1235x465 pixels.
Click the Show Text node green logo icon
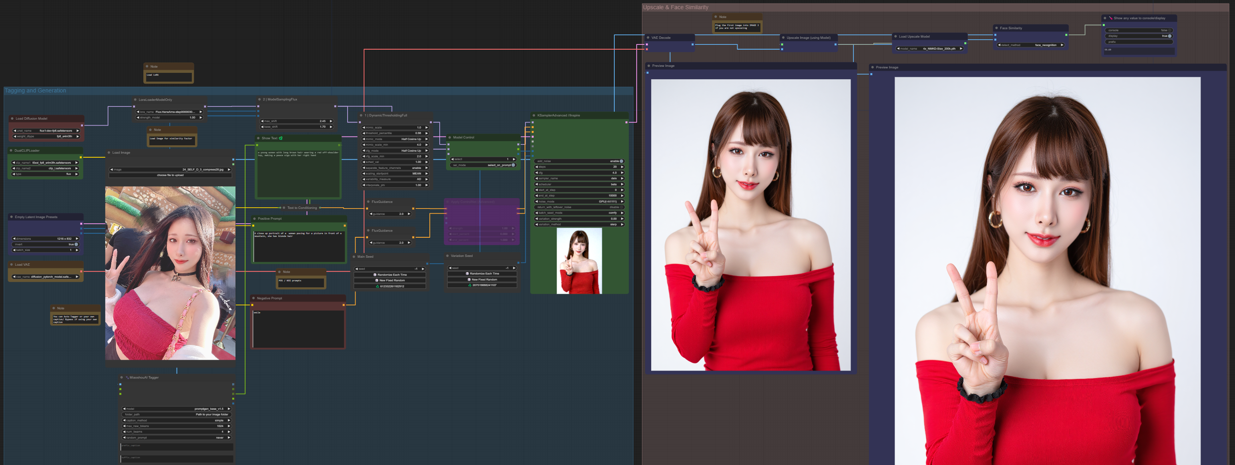[280, 138]
